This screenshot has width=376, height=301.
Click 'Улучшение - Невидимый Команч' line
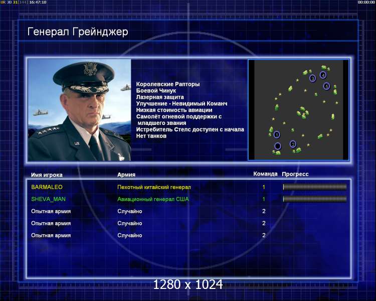[182, 104]
